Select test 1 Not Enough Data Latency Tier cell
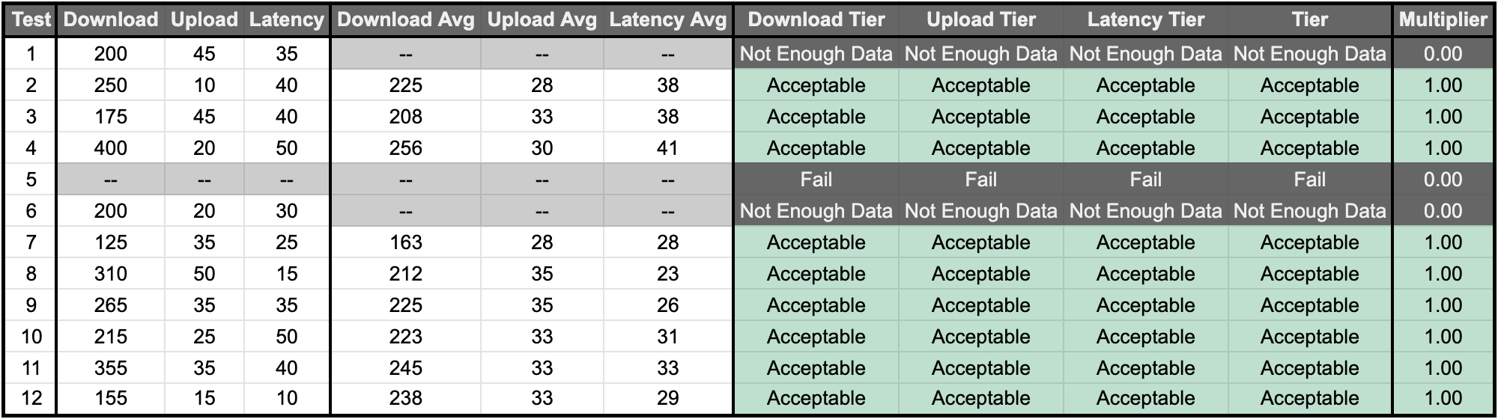Screen dimensions: 1498x419 (1145, 54)
